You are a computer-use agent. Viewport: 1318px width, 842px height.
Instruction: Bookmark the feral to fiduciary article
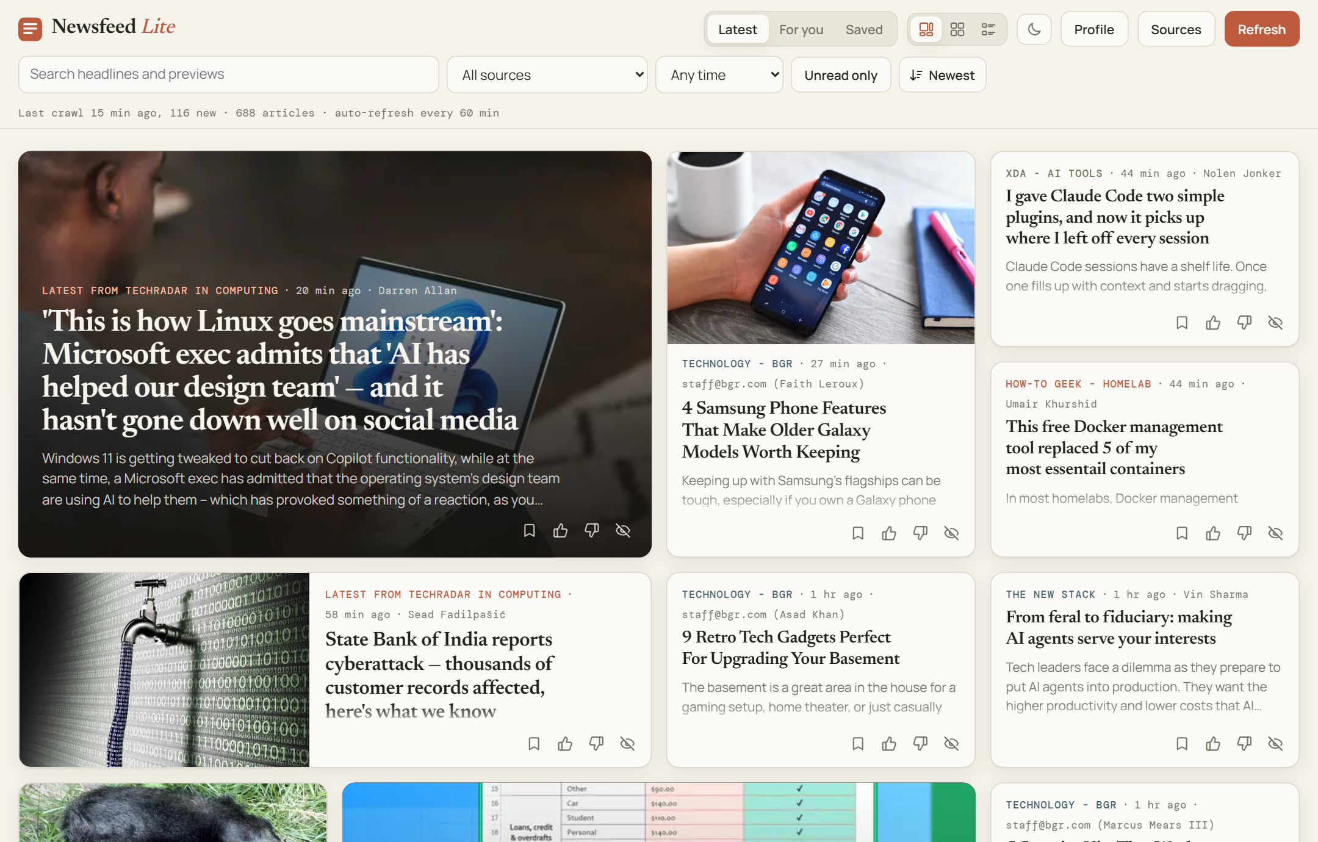click(x=1182, y=744)
